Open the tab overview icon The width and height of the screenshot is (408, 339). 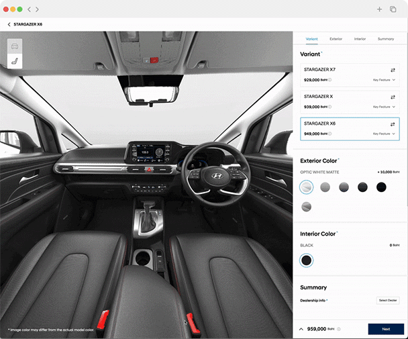(393, 9)
